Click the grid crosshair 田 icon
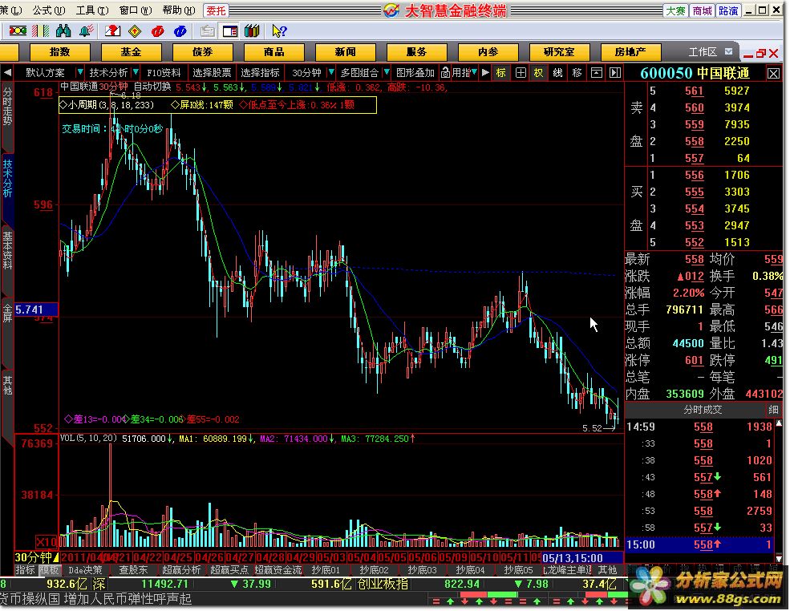The image size is (790, 611). tap(521, 73)
